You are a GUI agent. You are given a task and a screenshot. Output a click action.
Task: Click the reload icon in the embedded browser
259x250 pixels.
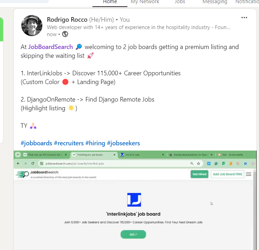pos(33,164)
